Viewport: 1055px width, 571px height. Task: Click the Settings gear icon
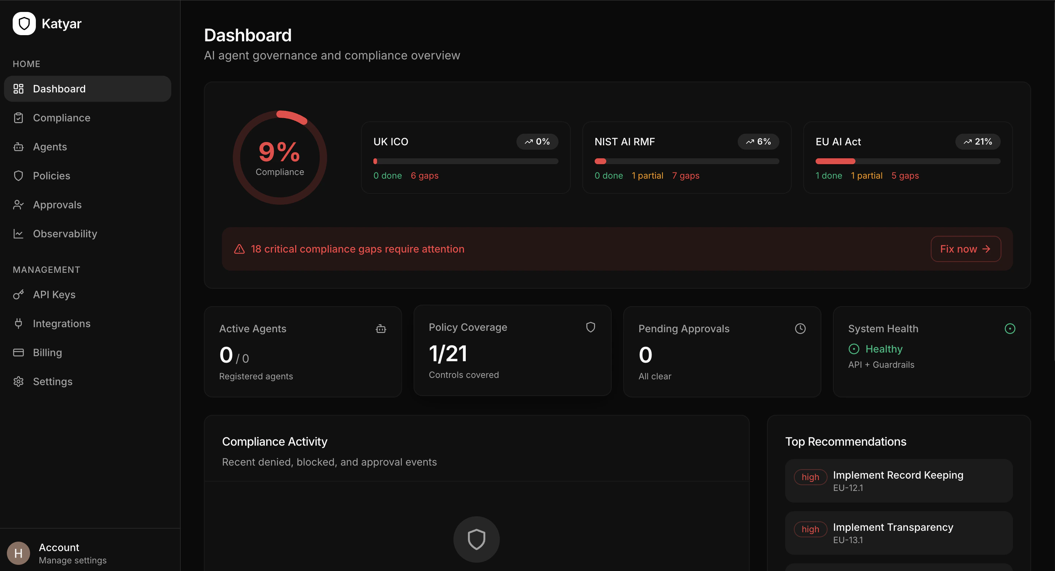click(x=19, y=382)
